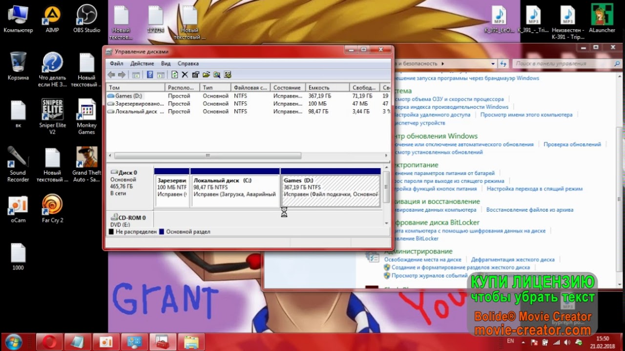Image resolution: width=625 pixels, height=351 pixels.
Task: Open Создание и форматирование разделов жесткого диска
Action: [x=460, y=268]
